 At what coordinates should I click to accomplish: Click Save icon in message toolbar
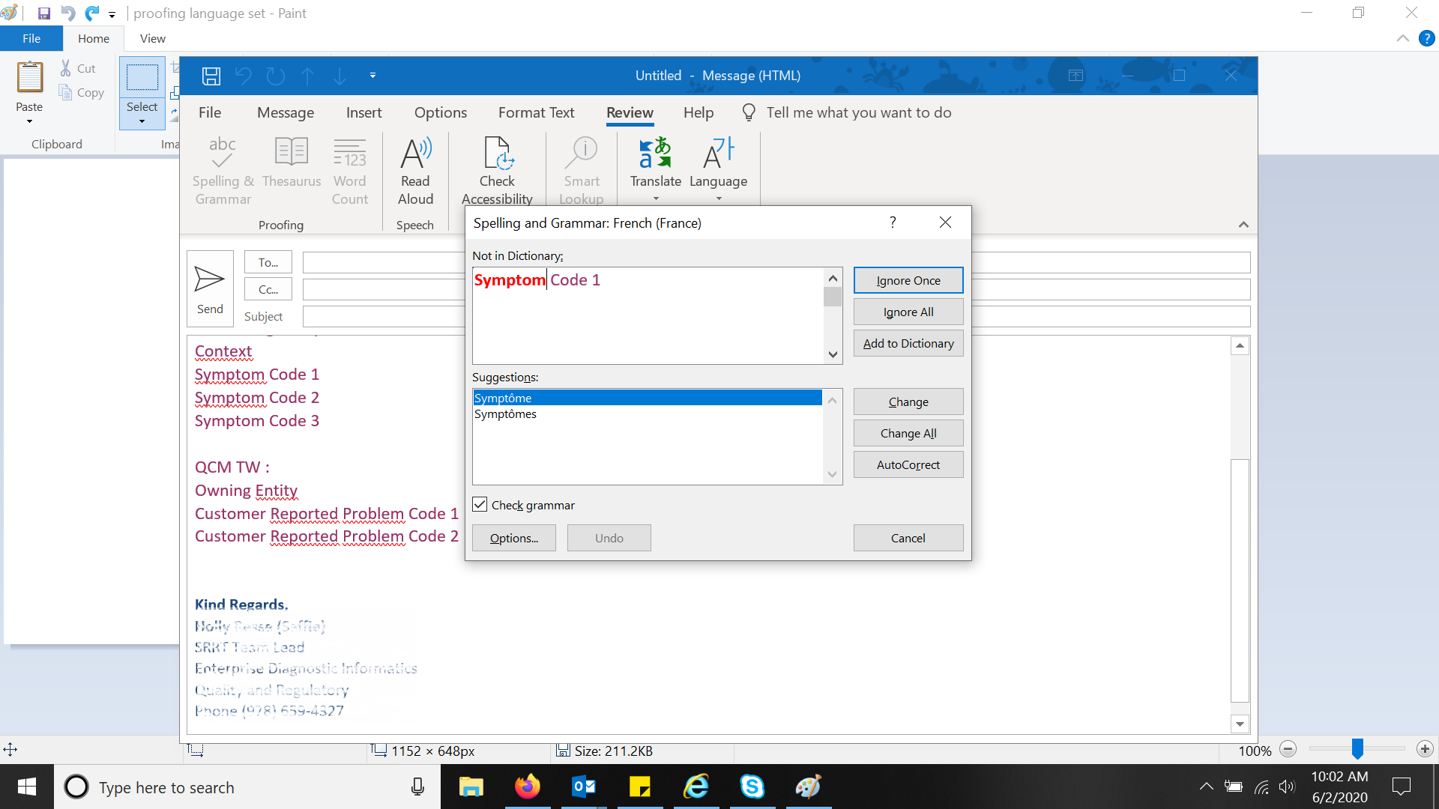tap(211, 76)
